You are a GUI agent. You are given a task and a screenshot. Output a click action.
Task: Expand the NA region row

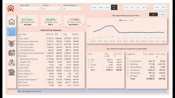89,67
